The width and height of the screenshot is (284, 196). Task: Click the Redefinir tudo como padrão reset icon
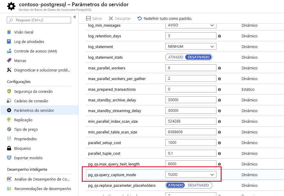pos(139,18)
